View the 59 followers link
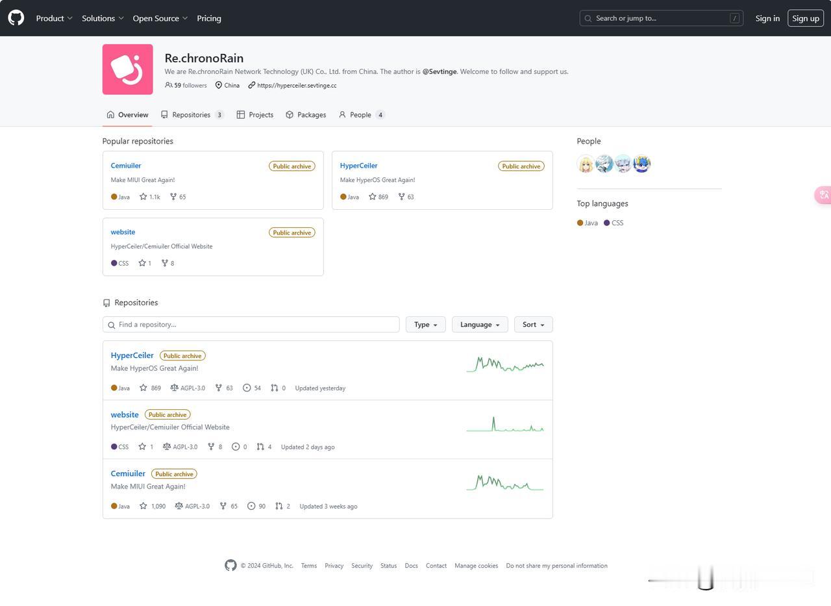The width and height of the screenshot is (831, 606). (186, 85)
